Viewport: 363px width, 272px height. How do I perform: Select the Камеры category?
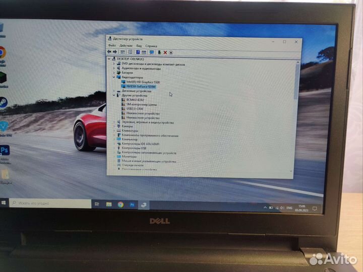pos(127,126)
